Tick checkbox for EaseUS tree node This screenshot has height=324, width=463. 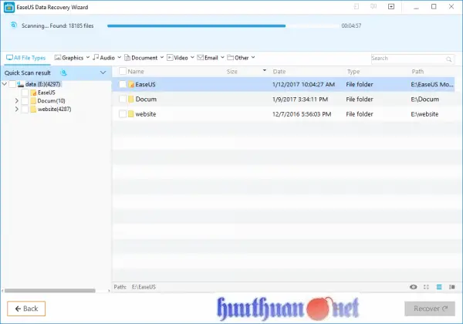(x=25, y=93)
